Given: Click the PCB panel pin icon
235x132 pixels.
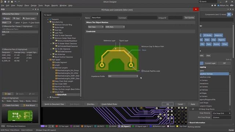Looking at the screenshot, I should coord(36,9).
